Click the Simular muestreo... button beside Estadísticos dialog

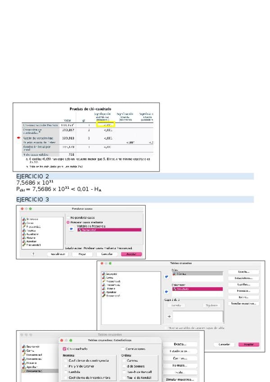pos(180,379)
